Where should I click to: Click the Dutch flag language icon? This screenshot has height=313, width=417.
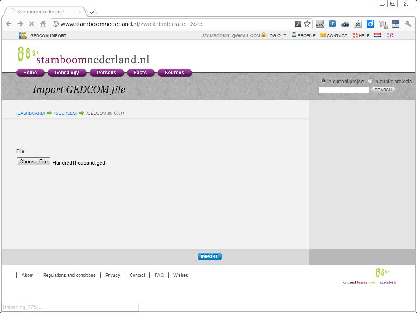click(x=377, y=35)
